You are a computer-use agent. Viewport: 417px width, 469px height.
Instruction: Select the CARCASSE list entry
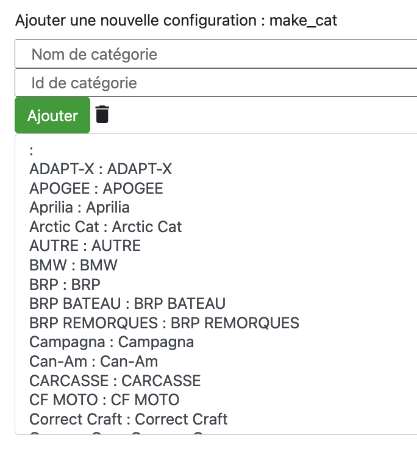(x=115, y=381)
